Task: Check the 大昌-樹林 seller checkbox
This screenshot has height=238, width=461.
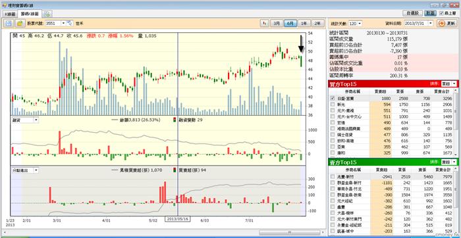Action: click(x=333, y=213)
